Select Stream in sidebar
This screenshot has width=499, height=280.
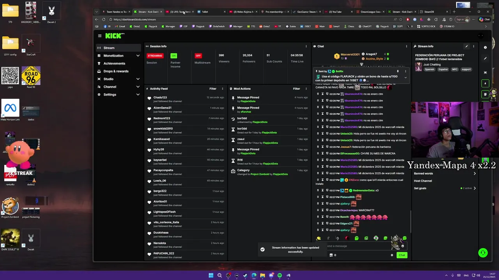click(x=119, y=48)
